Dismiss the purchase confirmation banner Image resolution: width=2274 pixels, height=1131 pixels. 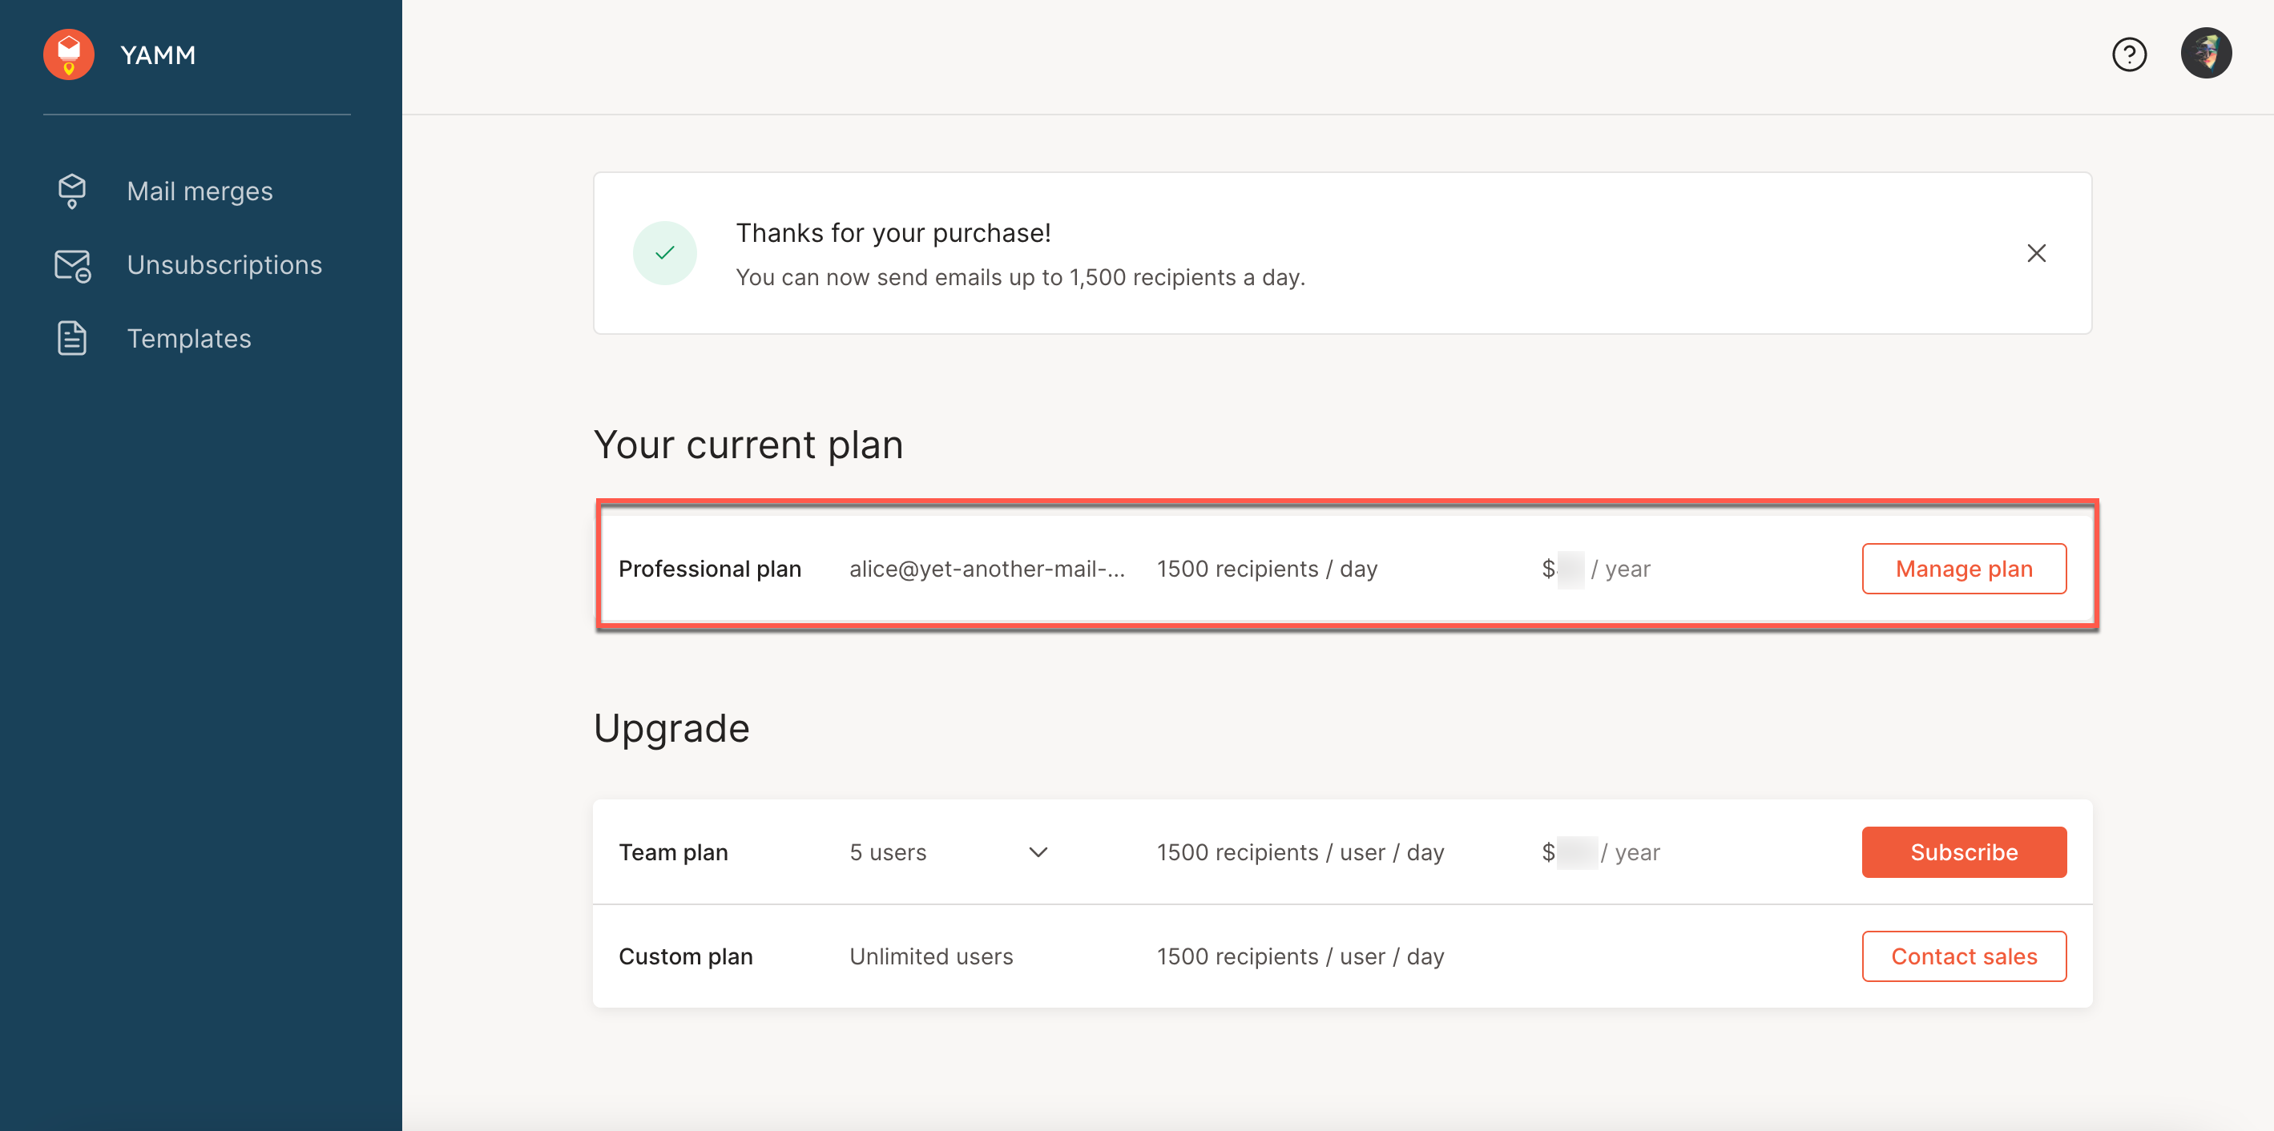2036,253
